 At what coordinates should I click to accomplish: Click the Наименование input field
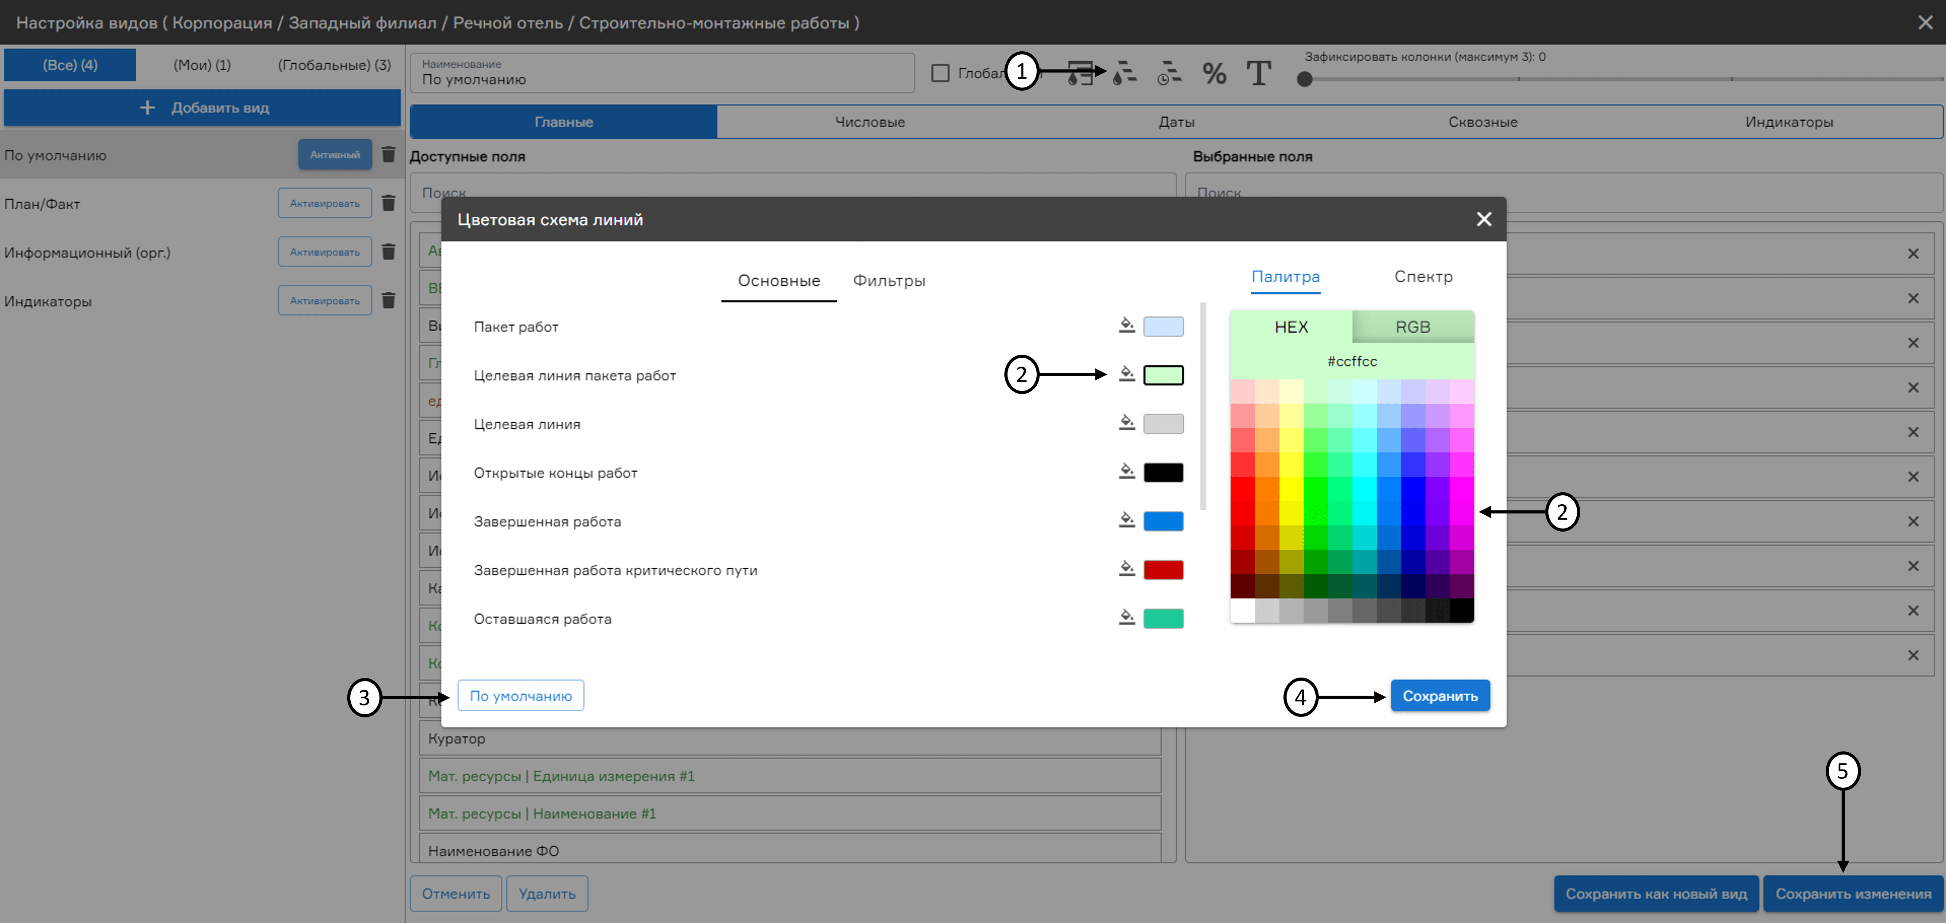click(663, 73)
